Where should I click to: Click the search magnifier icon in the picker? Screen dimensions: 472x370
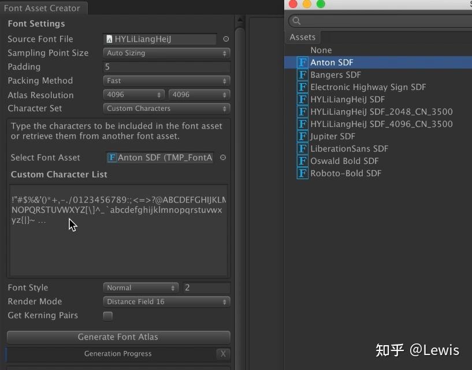tap(295, 20)
